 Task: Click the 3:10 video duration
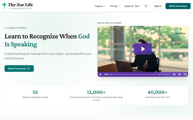click(106, 74)
